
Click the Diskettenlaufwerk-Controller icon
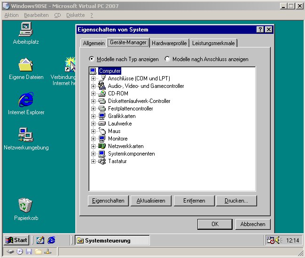102,101
